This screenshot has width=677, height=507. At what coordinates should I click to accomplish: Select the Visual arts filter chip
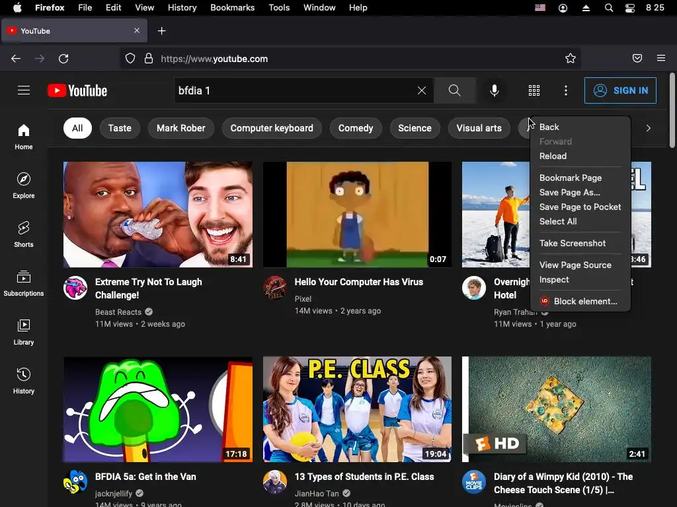[479, 128]
